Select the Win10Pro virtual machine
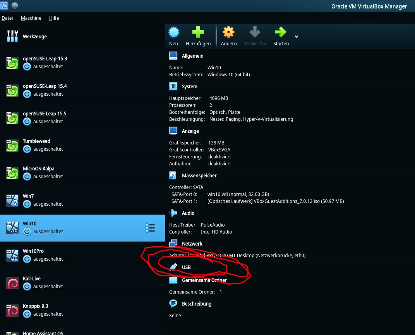The image size is (415, 335). click(x=82, y=255)
